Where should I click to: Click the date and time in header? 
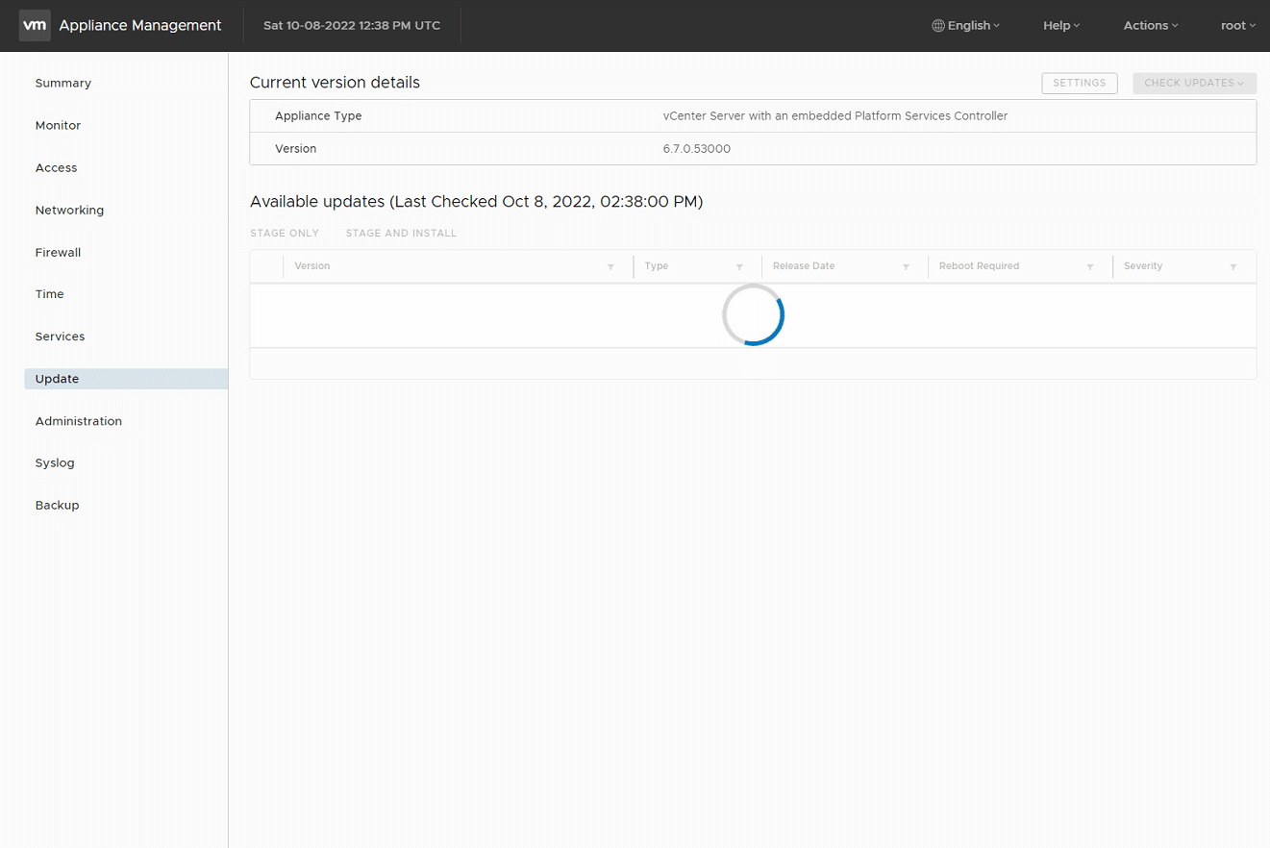(352, 26)
